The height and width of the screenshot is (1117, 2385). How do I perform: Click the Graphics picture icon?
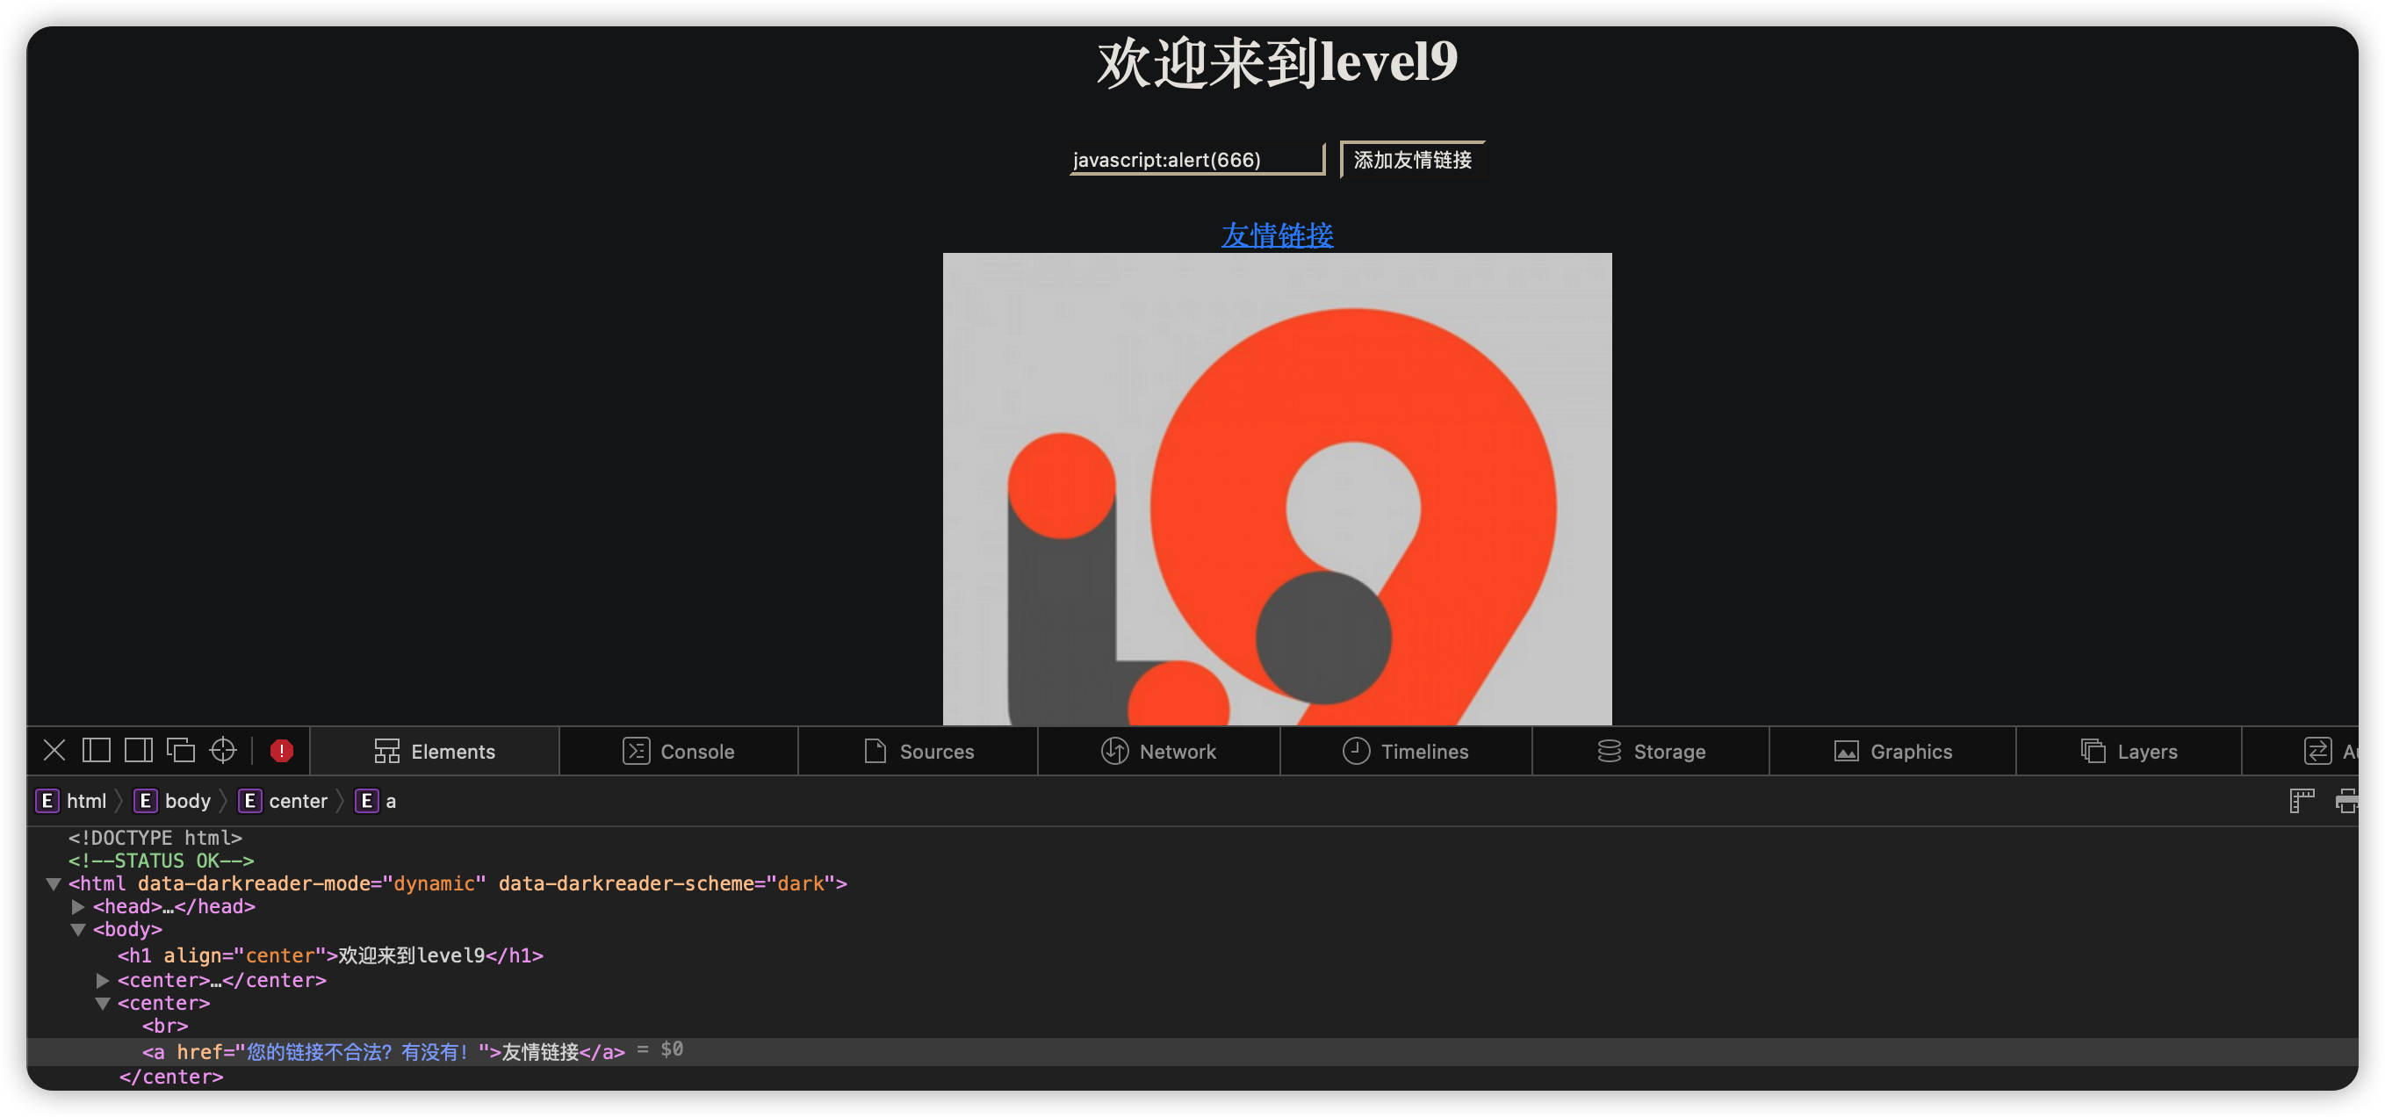pyautogui.click(x=1846, y=751)
